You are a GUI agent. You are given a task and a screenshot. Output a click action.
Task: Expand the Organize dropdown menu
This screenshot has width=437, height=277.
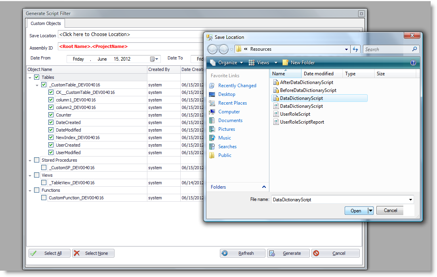[227, 63]
